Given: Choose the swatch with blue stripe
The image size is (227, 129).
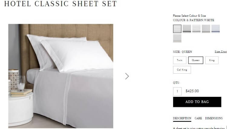Looking at the screenshot, I should pyautogui.click(x=215, y=29).
